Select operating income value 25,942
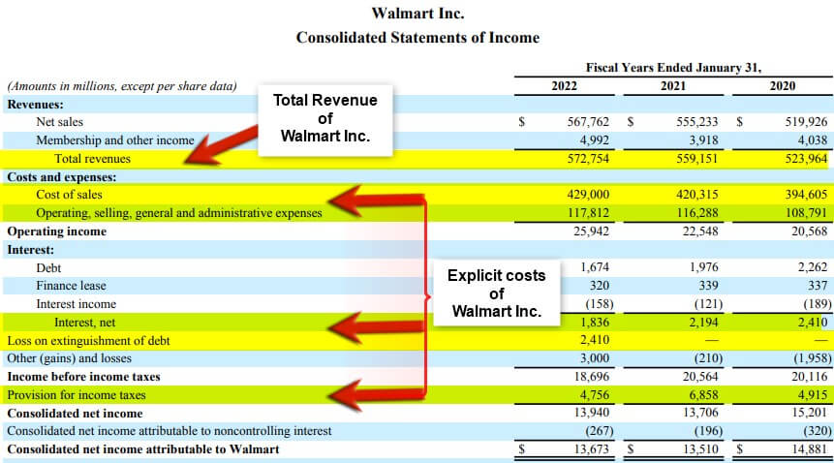 point(591,231)
